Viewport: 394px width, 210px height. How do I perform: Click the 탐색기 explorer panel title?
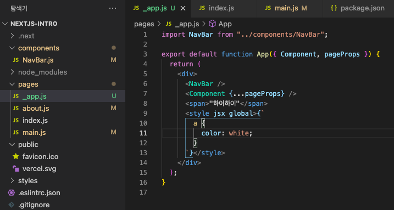[x=19, y=8]
